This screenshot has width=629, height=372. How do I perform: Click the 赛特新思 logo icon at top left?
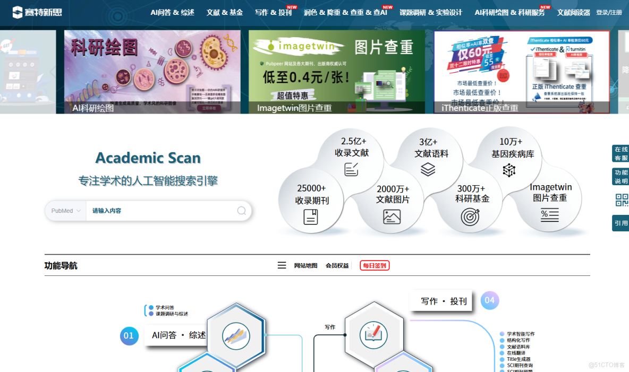click(x=19, y=11)
